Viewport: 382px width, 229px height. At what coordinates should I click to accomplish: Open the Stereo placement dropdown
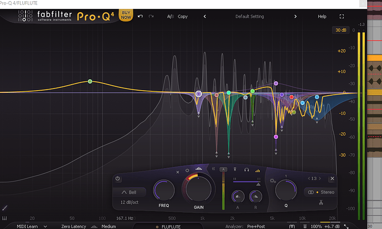(x=321, y=192)
